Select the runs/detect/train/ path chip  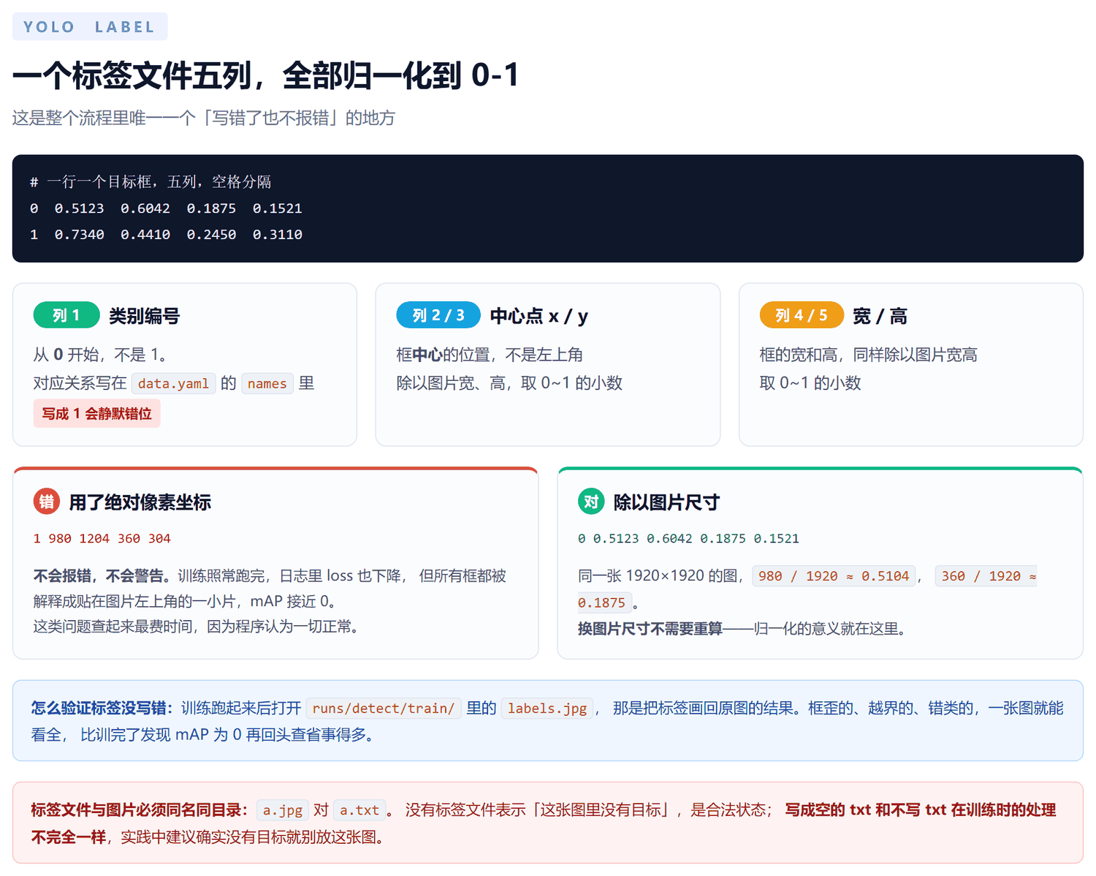[384, 709]
